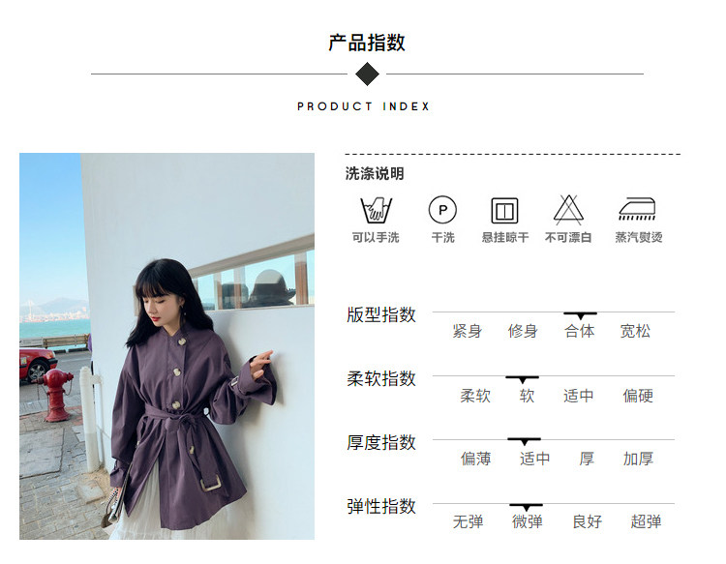Click the 版型指数 label
The image size is (726, 564).
point(381,315)
